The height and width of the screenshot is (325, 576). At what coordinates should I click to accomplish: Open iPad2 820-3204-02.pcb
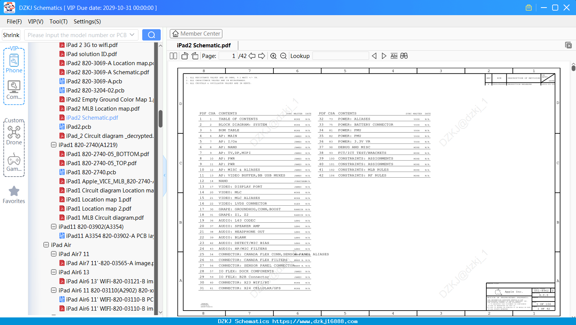click(95, 91)
